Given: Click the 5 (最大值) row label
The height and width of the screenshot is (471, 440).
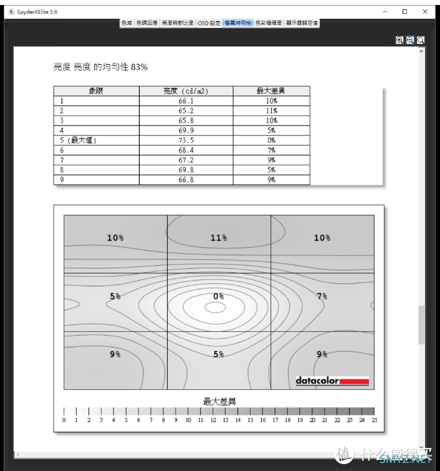Looking at the screenshot, I should click(x=78, y=140).
